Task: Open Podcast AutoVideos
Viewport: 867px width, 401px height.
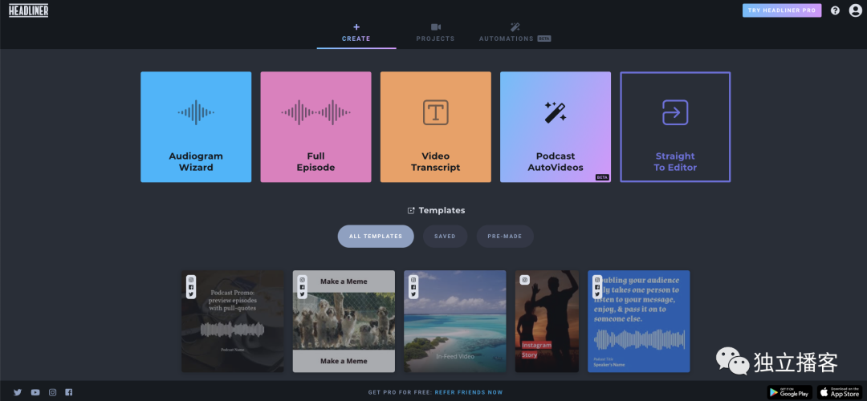Action: coord(556,127)
